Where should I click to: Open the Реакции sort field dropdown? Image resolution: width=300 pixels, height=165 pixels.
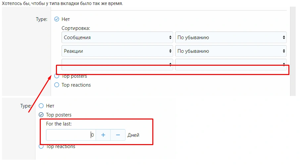click(x=117, y=51)
